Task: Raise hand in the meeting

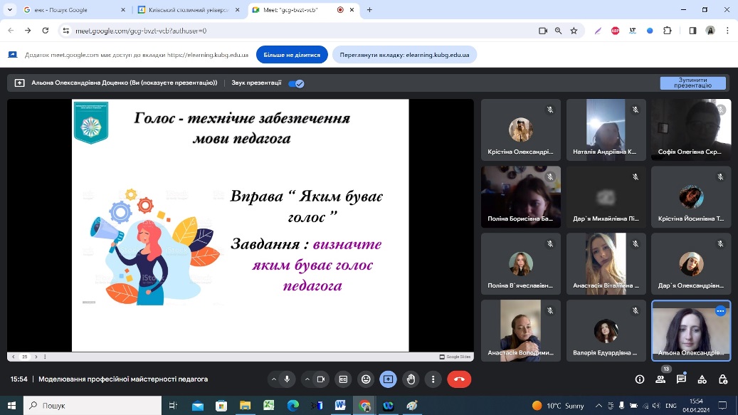Action: point(411,379)
